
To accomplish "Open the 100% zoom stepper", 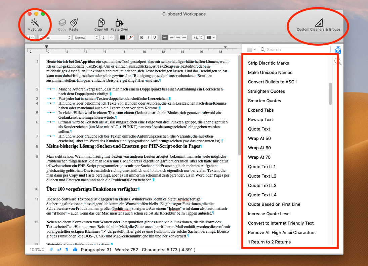I will pyautogui.click(x=37, y=250).
